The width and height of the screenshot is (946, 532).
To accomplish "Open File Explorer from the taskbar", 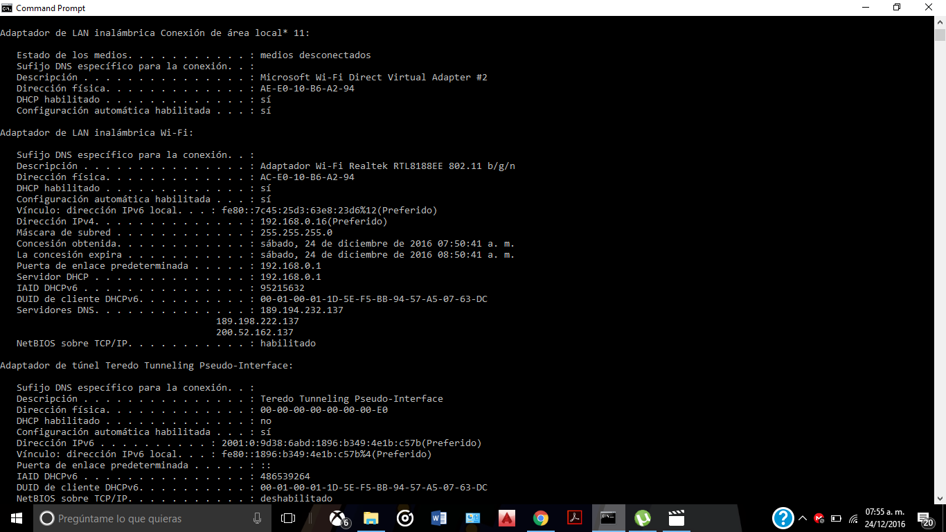I will (371, 518).
